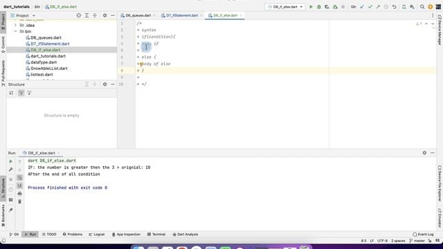
Task: Open the Problems tool window
Action: [x=73, y=234]
